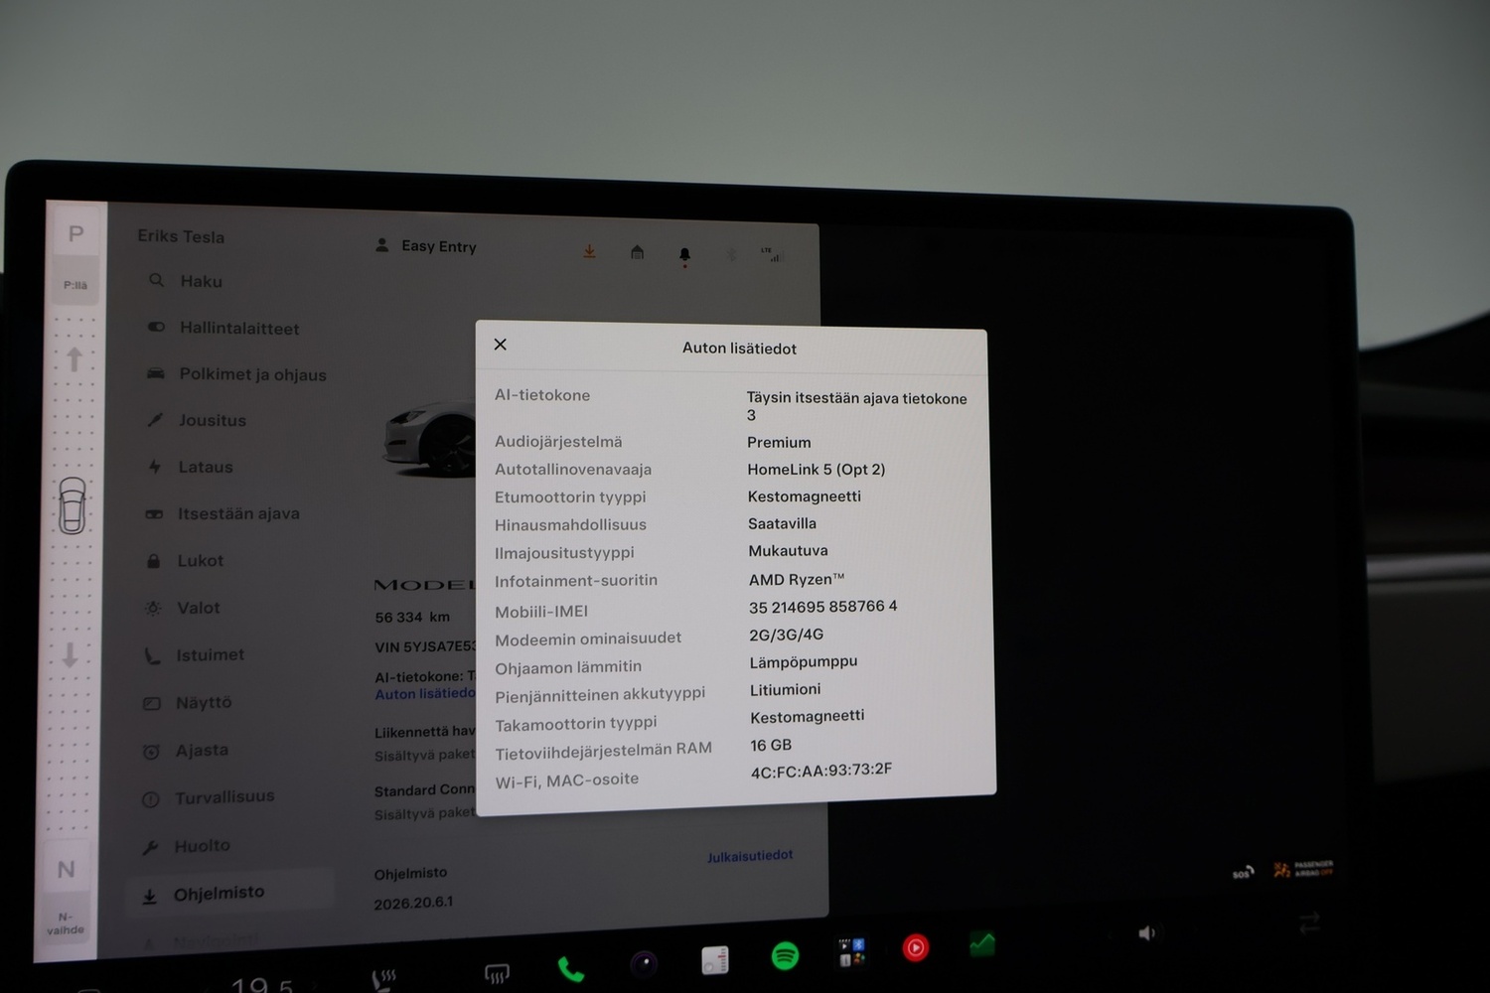Tap the SOS emergency icon
Screen dimensions: 1490x993
tap(1243, 873)
